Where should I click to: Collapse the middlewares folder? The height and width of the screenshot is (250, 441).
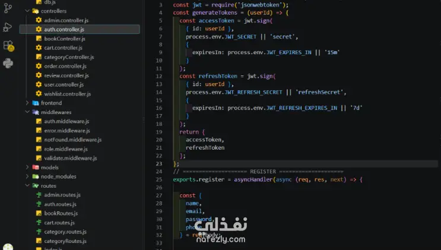tap(27, 112)
